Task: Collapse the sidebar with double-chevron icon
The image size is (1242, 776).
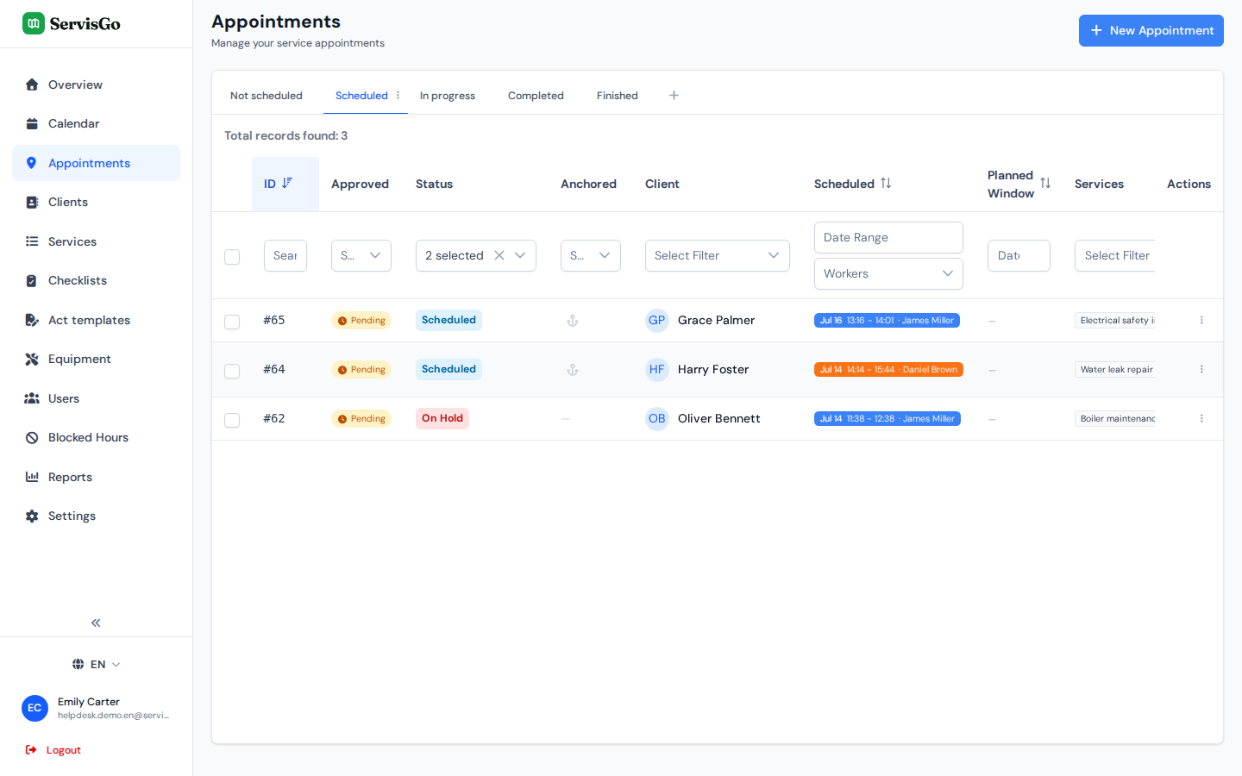Action: coord(96,623)
